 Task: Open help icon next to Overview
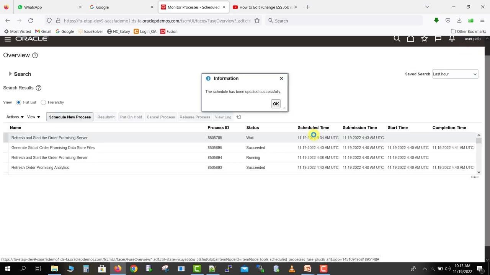coord(35,55)
